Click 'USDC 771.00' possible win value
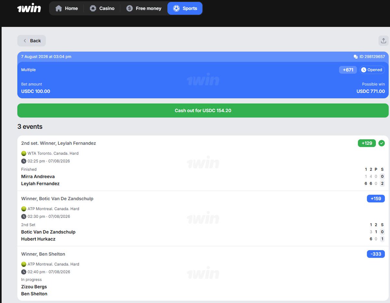This screenshot has height=303, width=390. 370,91
